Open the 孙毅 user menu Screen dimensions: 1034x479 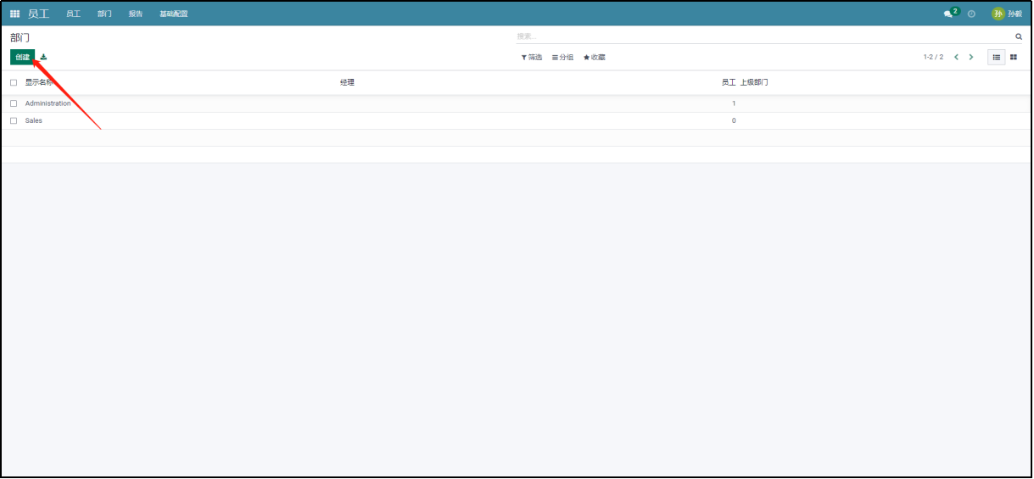(1008, 14)
